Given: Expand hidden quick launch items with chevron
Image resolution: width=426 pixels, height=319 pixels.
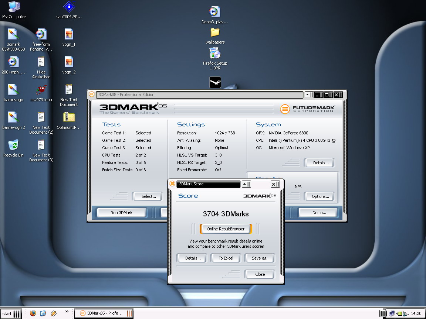Looking at the screenshot, I should click(67, 312).
